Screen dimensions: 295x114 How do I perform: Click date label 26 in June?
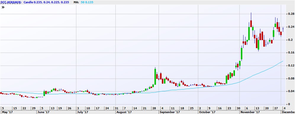click(x=70, y=108)
